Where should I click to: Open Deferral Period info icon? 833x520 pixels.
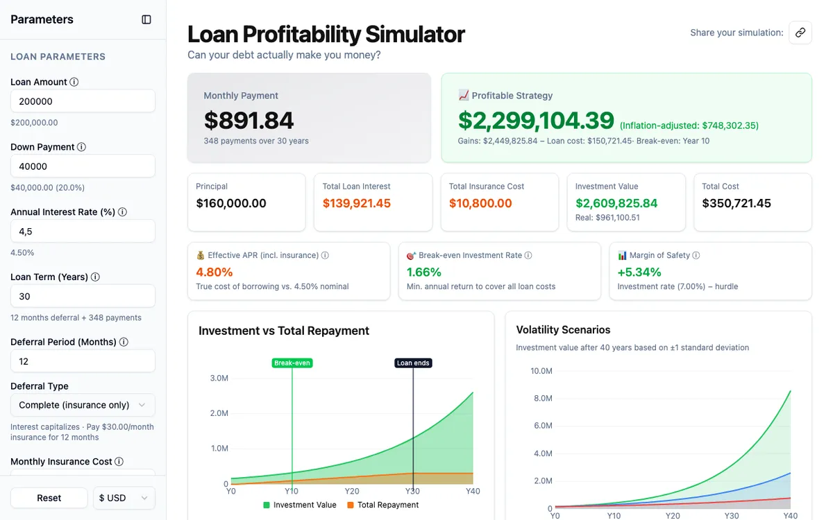(x=124, y=342)
